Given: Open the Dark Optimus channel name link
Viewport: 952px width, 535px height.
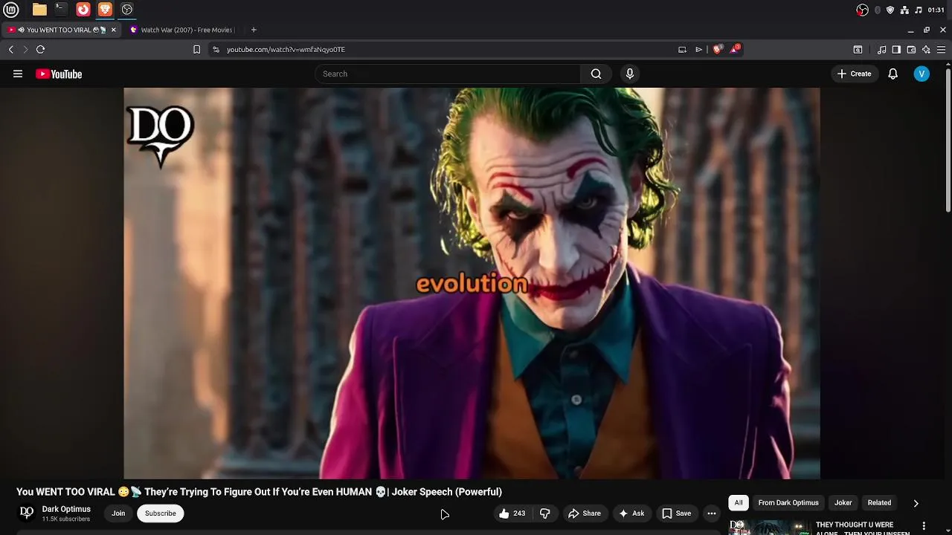Looking at the screenshot, I should pos(66,509).
